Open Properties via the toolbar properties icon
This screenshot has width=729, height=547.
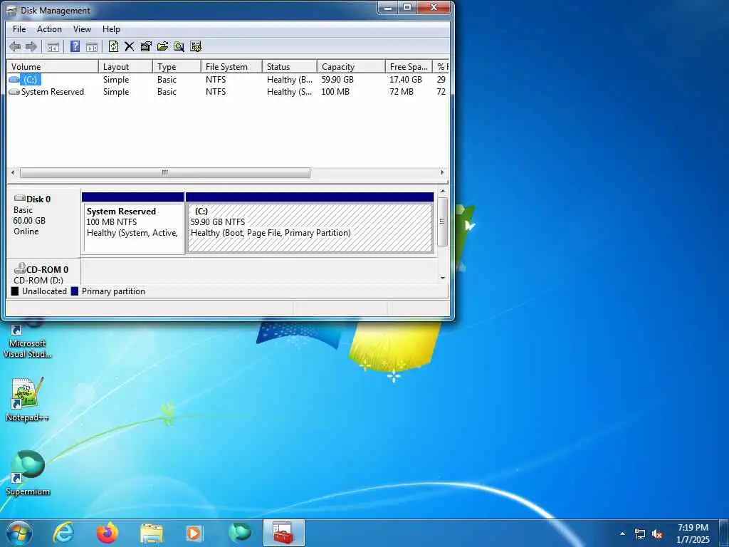click(146, 46)
